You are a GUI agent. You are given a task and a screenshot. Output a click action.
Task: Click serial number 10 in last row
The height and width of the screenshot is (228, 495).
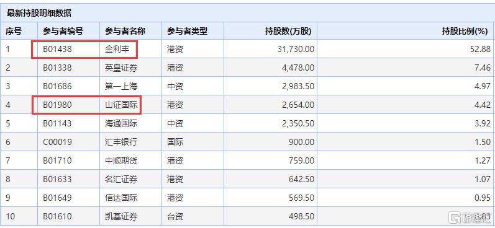pos(10,216)
